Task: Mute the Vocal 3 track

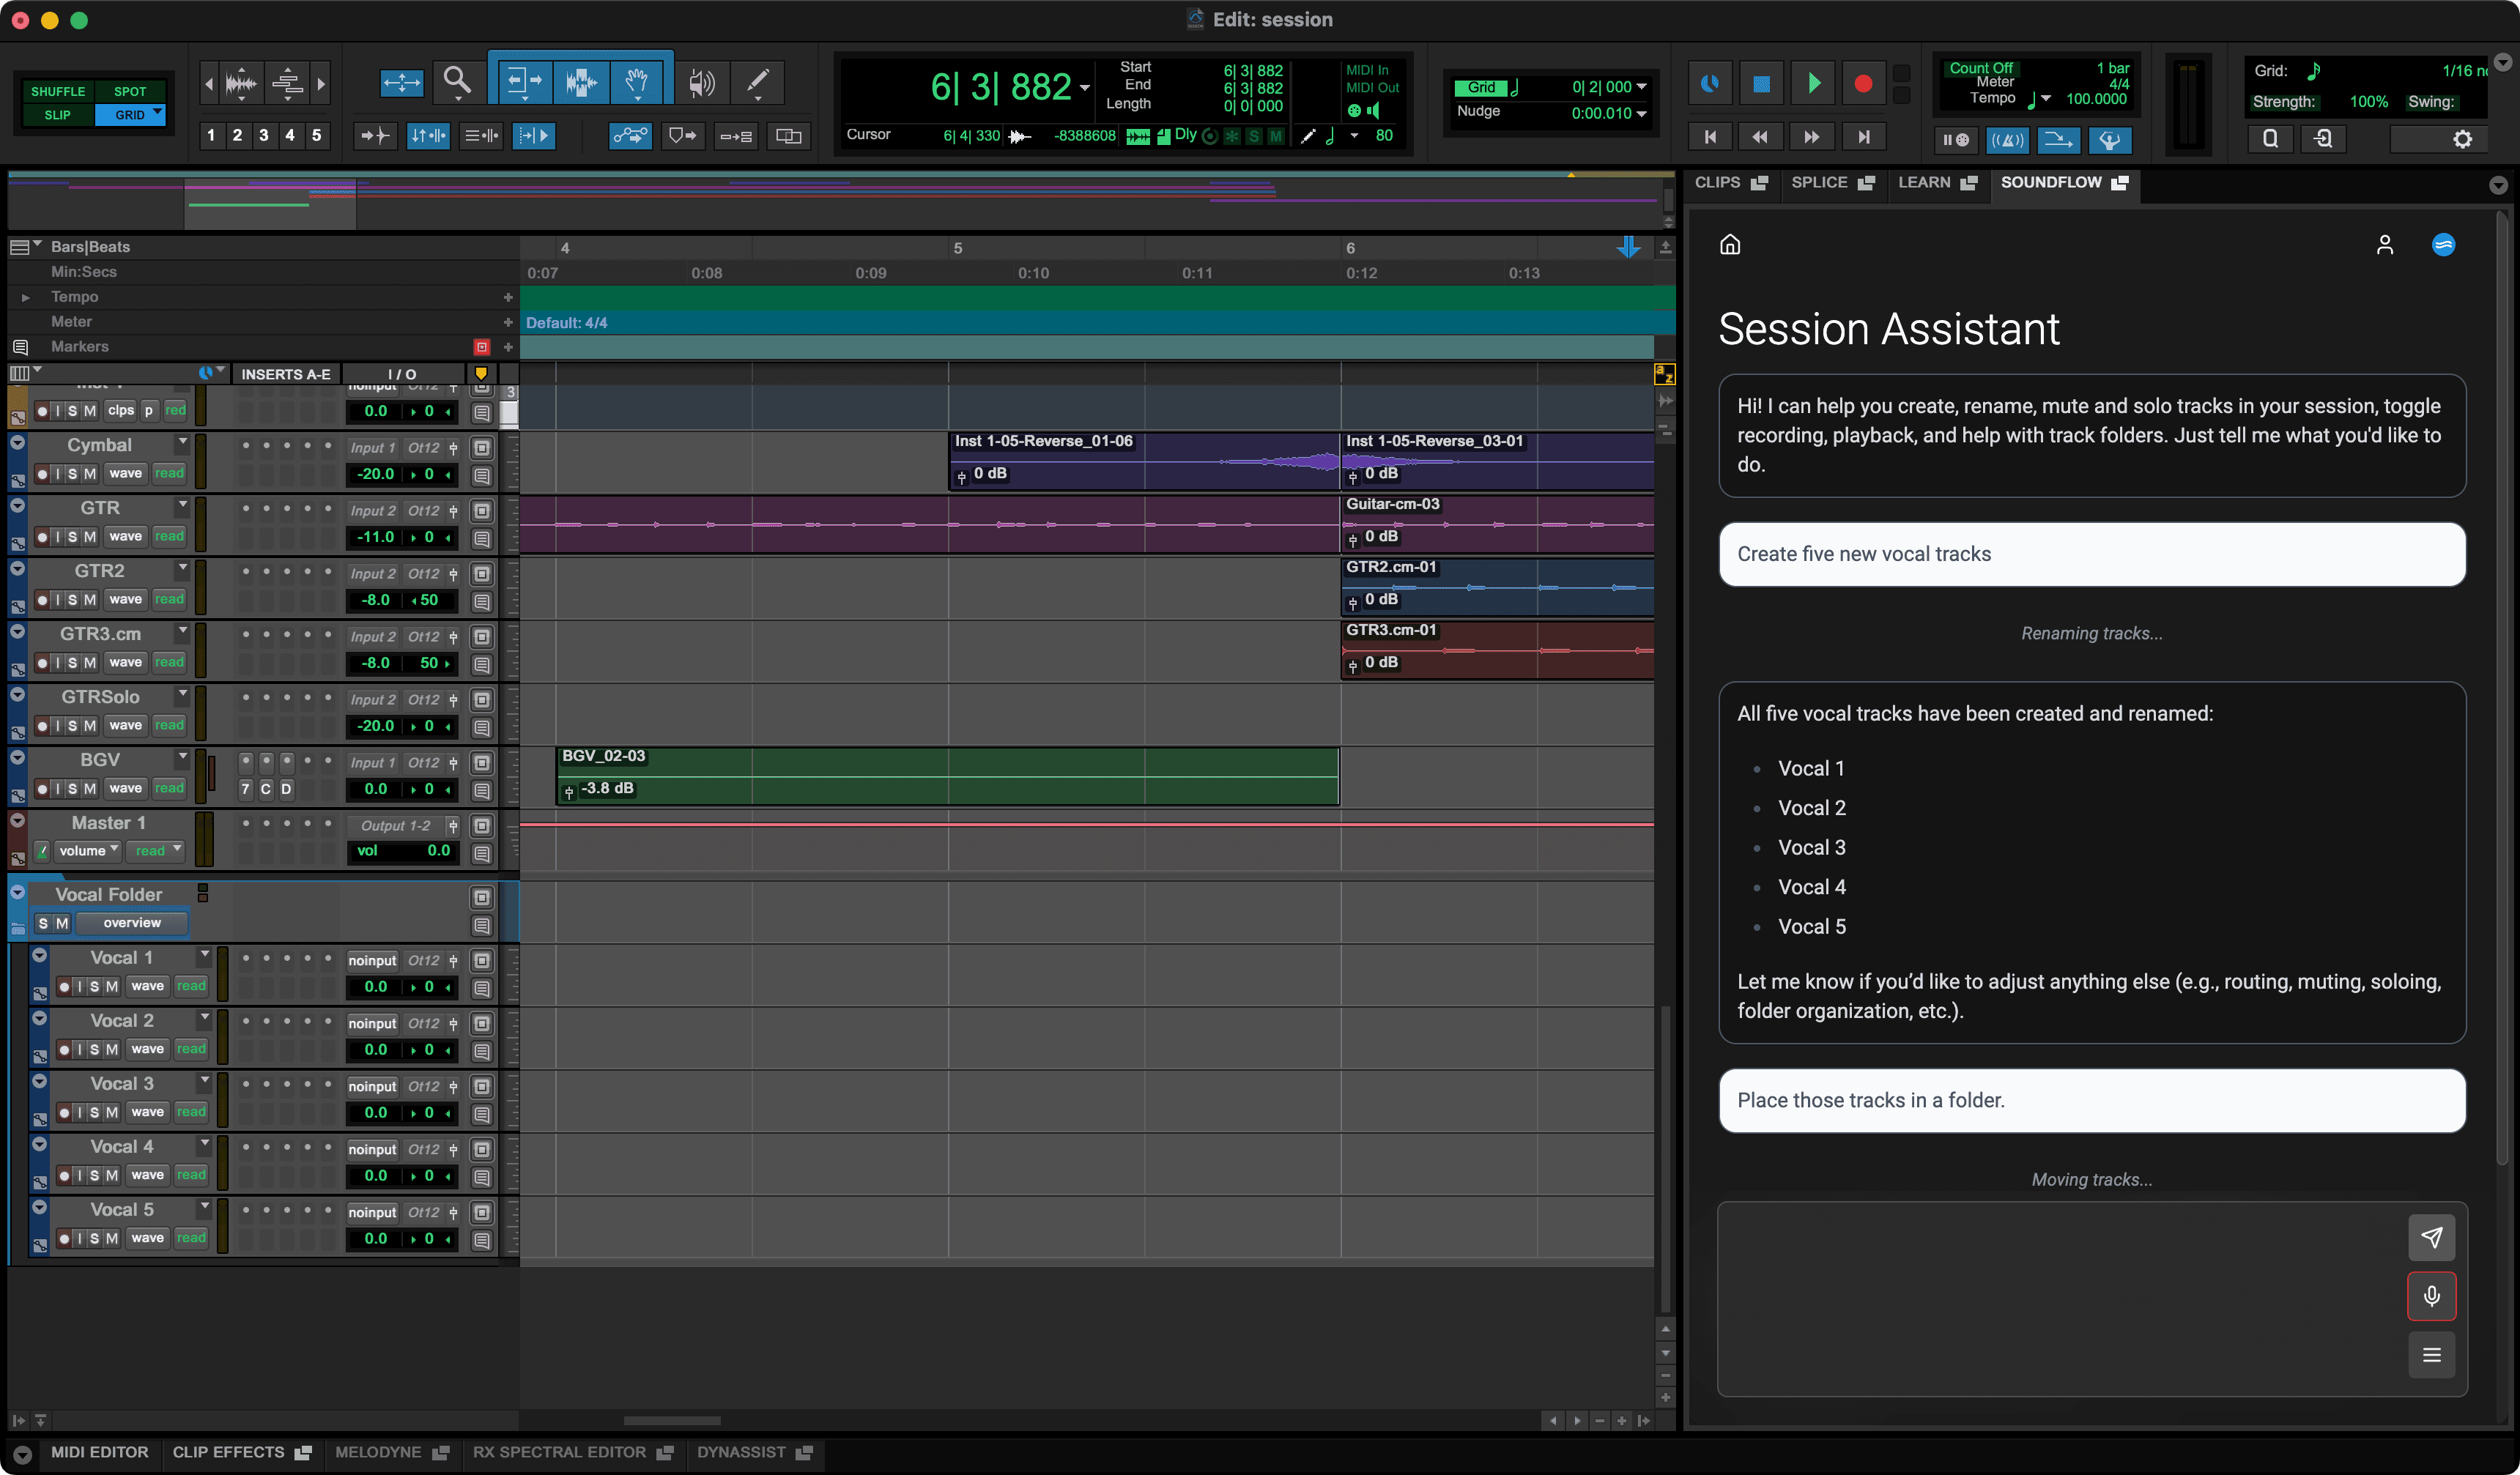Action: tap(112, 1112)
